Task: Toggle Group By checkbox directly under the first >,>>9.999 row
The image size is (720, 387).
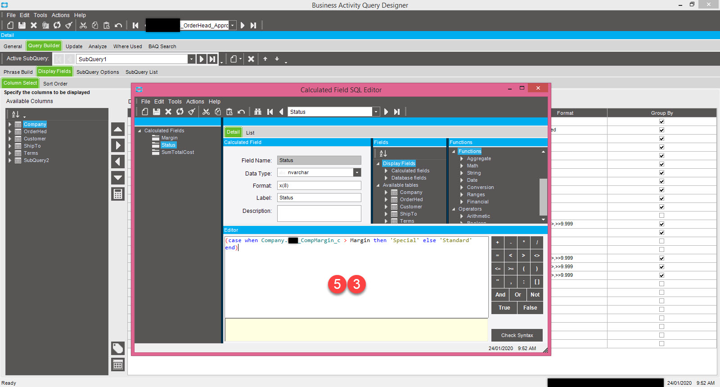Action: coord(661,233)
